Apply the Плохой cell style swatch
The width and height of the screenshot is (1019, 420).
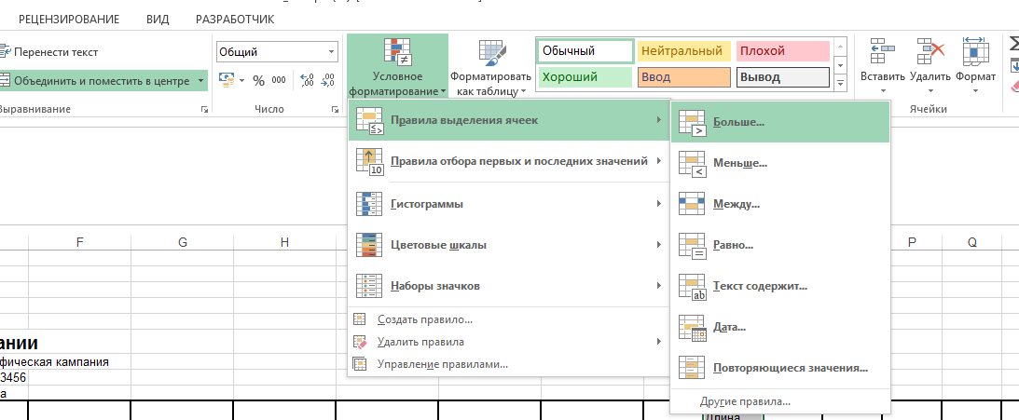click(x=782, y=51)
